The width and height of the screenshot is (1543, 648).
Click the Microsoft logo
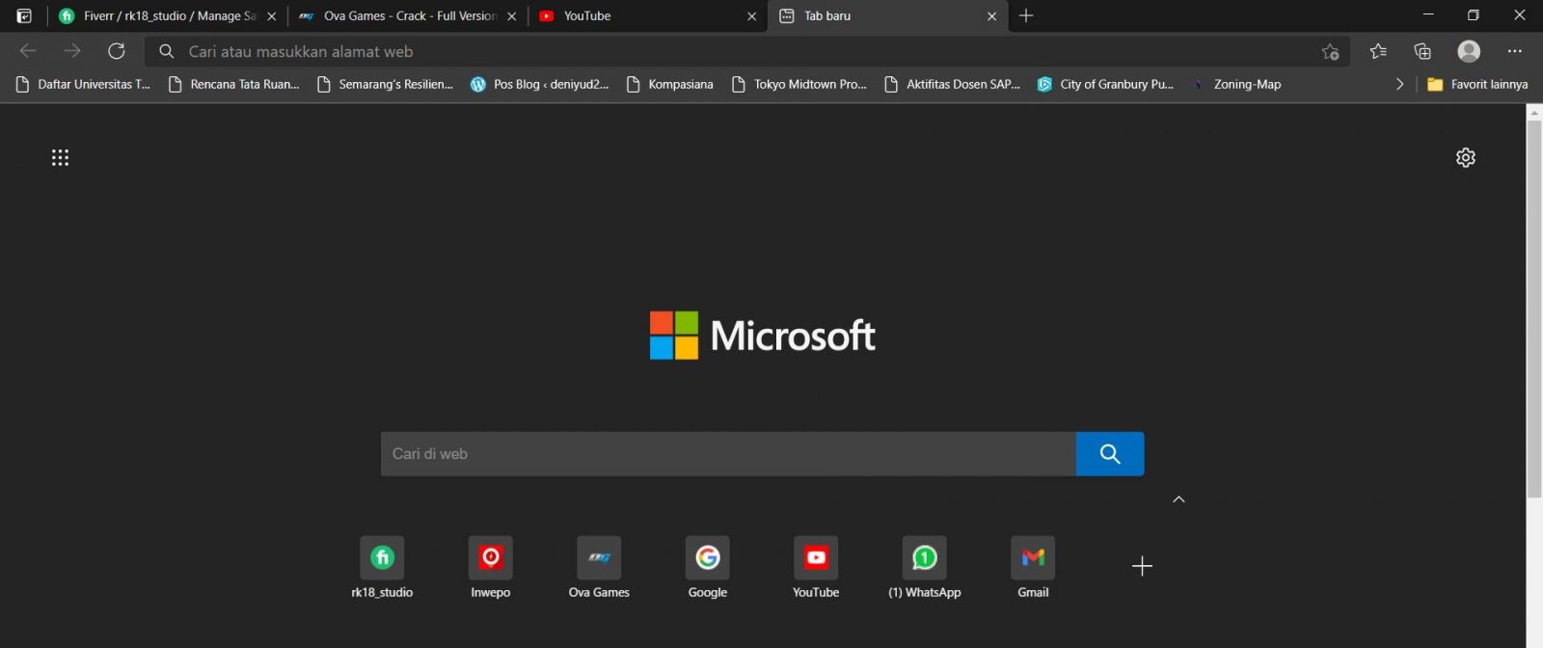tap(763, 336)
